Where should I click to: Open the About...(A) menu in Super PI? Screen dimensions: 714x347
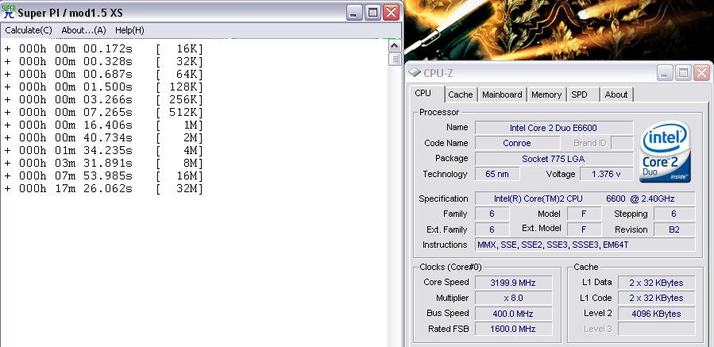83,30
